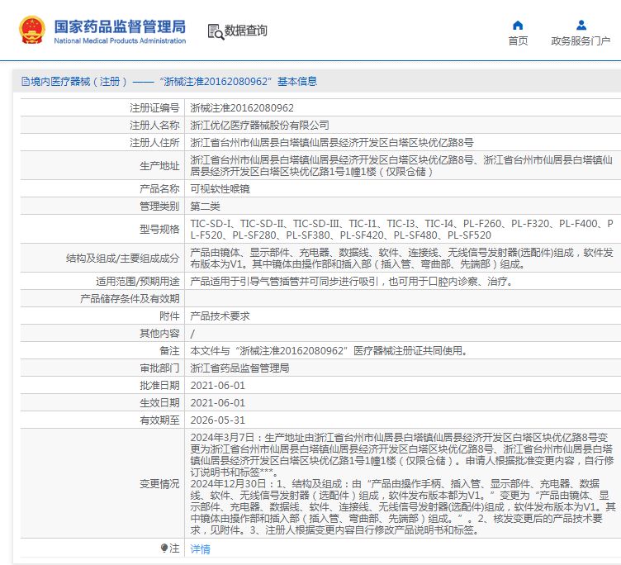
Task: Click product name 可视软性喉镜 cell
Action: click(x=220, y=188)
